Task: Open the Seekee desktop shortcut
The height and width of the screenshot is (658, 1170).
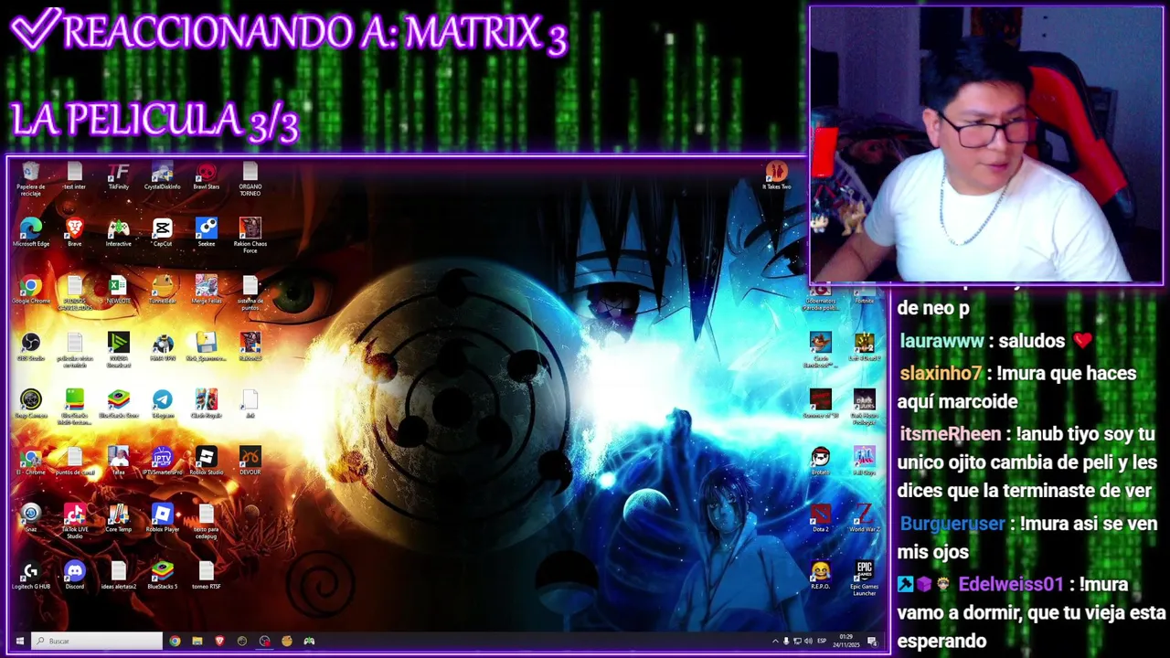Action: (x=206, y=233)
